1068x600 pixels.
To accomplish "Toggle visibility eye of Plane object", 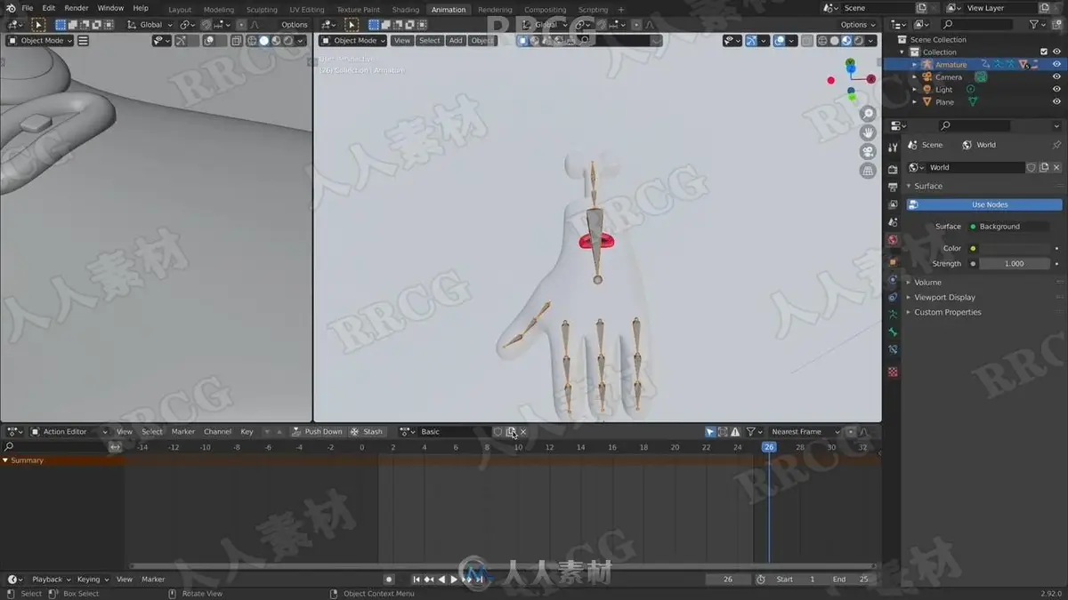I will [x=1056, y=102].
